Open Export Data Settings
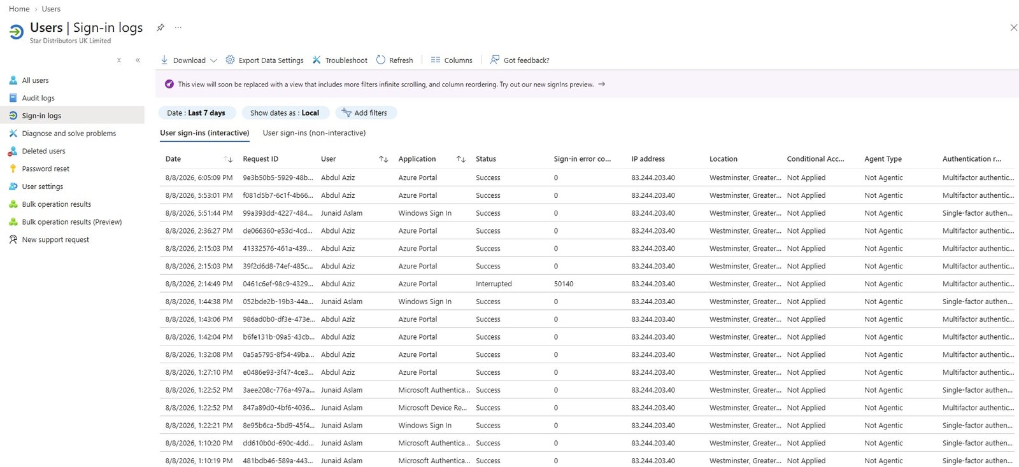 tap(264, 60)
